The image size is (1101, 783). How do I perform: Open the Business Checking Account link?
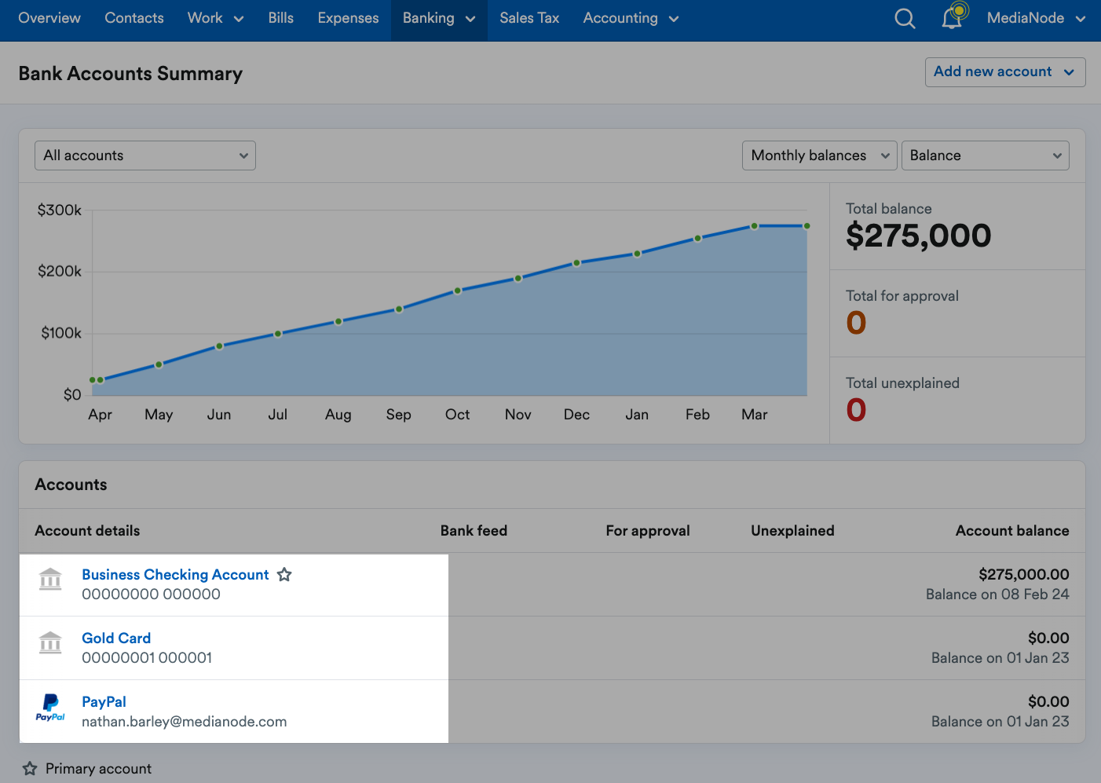tap(174, 574)
